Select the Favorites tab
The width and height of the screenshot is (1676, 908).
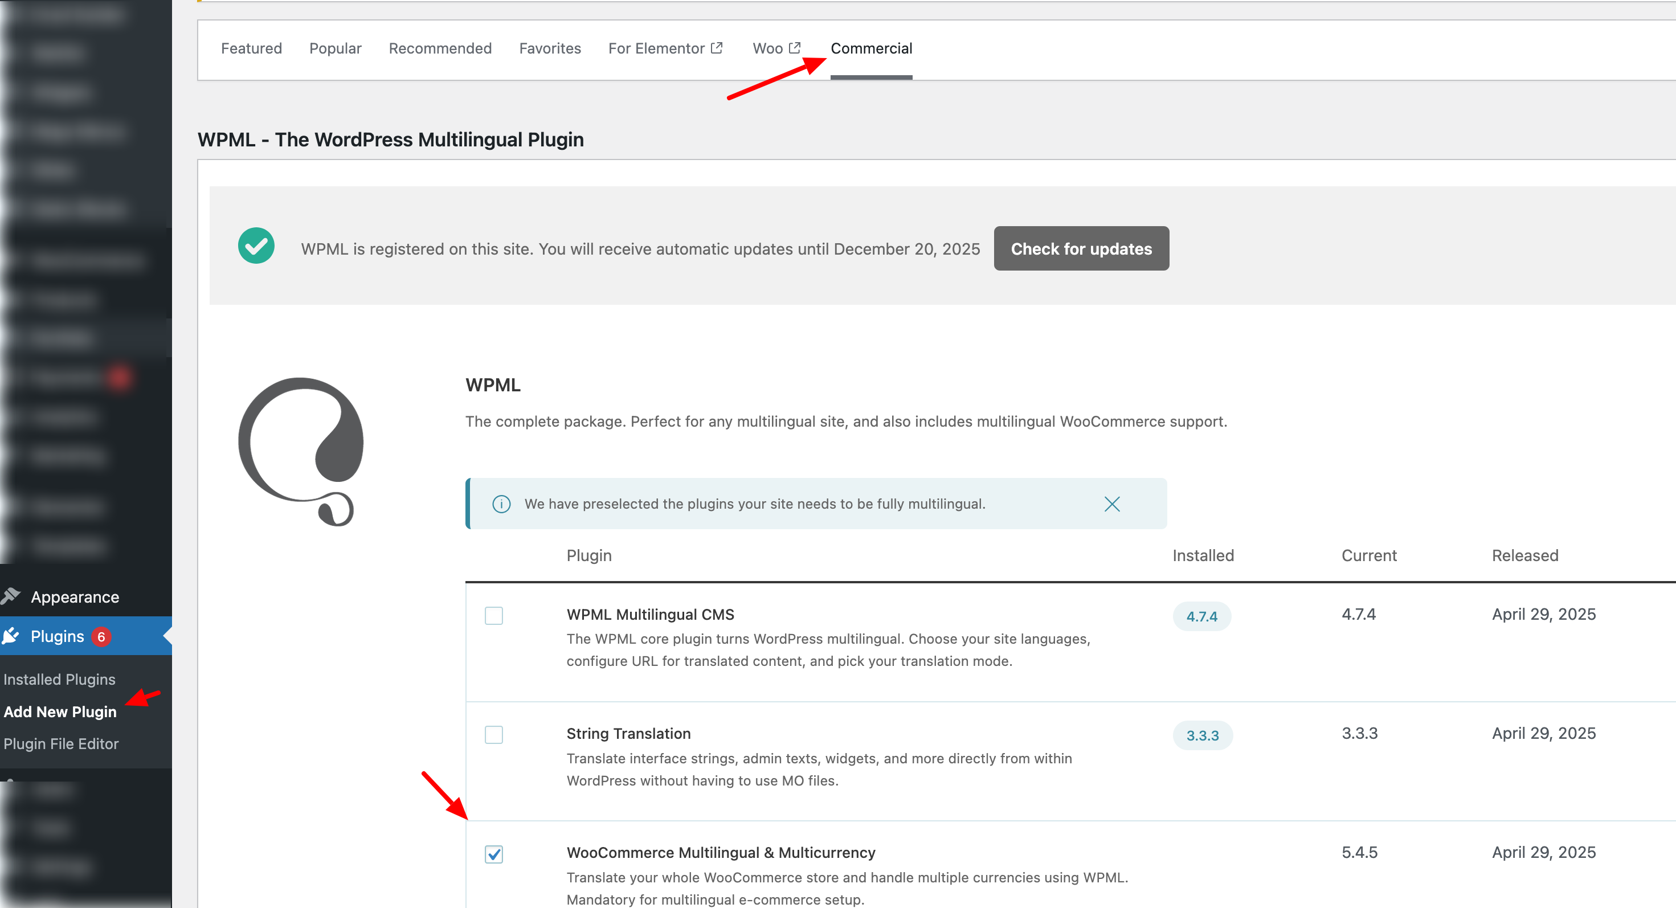[550, 48]
